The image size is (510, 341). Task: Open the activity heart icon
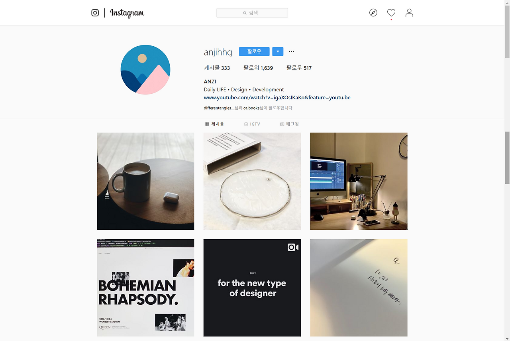391,13
